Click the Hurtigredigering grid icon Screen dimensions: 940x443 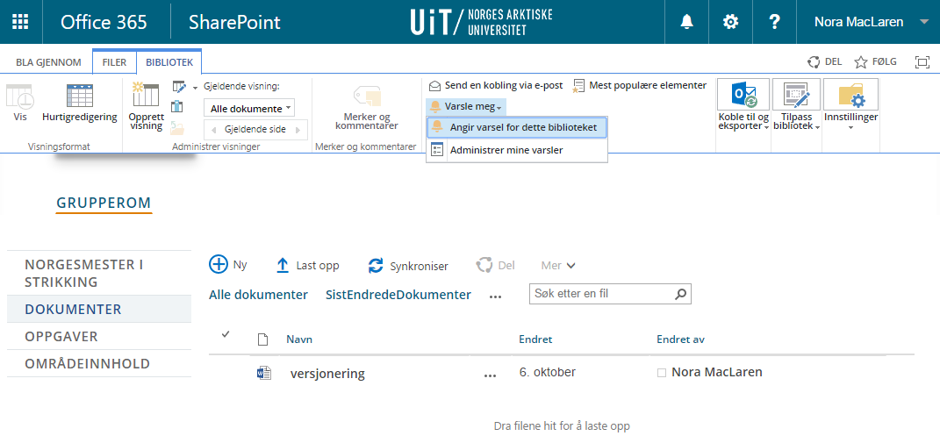(x=79, y=96)
